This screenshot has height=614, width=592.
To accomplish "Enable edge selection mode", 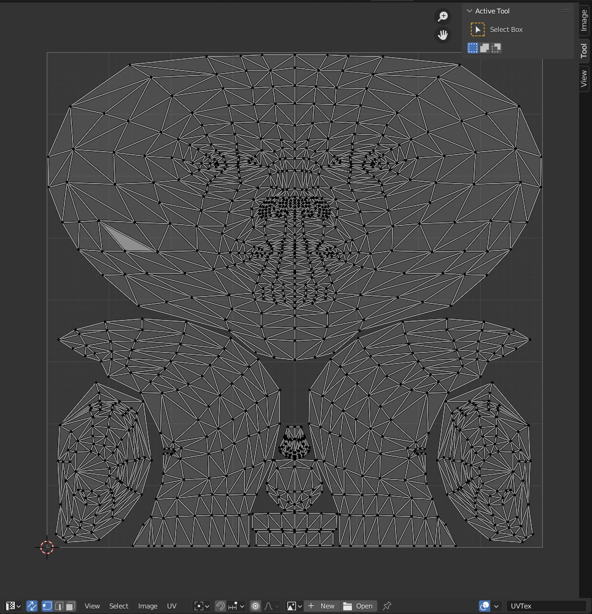I will 59,606.
